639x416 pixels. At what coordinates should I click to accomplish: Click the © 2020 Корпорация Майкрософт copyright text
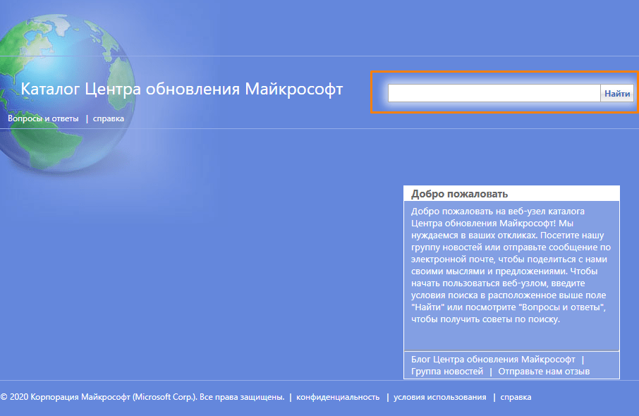[x=142, y=397]
